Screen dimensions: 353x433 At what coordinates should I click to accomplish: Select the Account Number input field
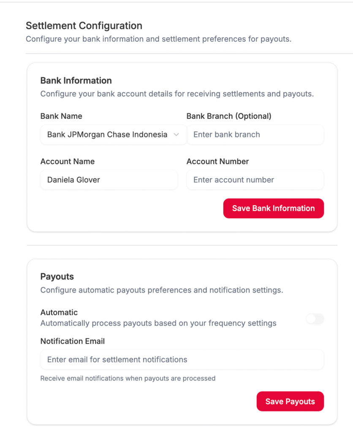(x=255, y=180)
